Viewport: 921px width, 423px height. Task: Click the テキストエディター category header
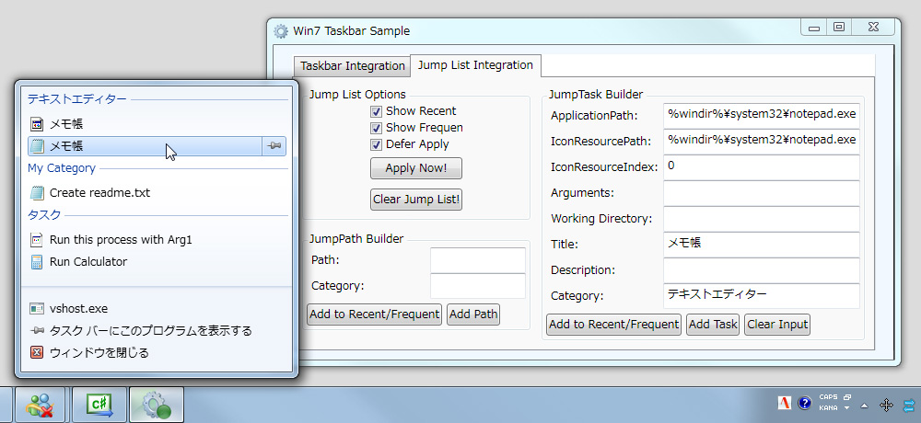point(77,99)
